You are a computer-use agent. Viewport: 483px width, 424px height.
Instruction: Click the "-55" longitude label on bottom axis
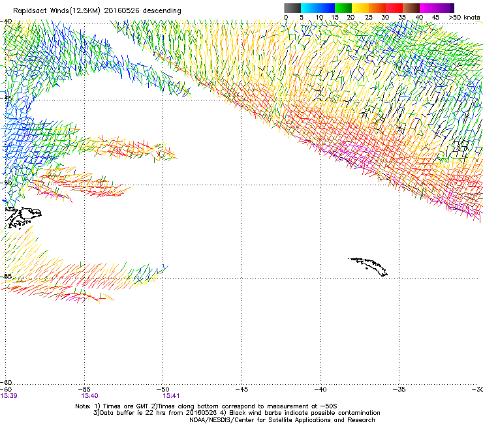click(x=85, y=390)
